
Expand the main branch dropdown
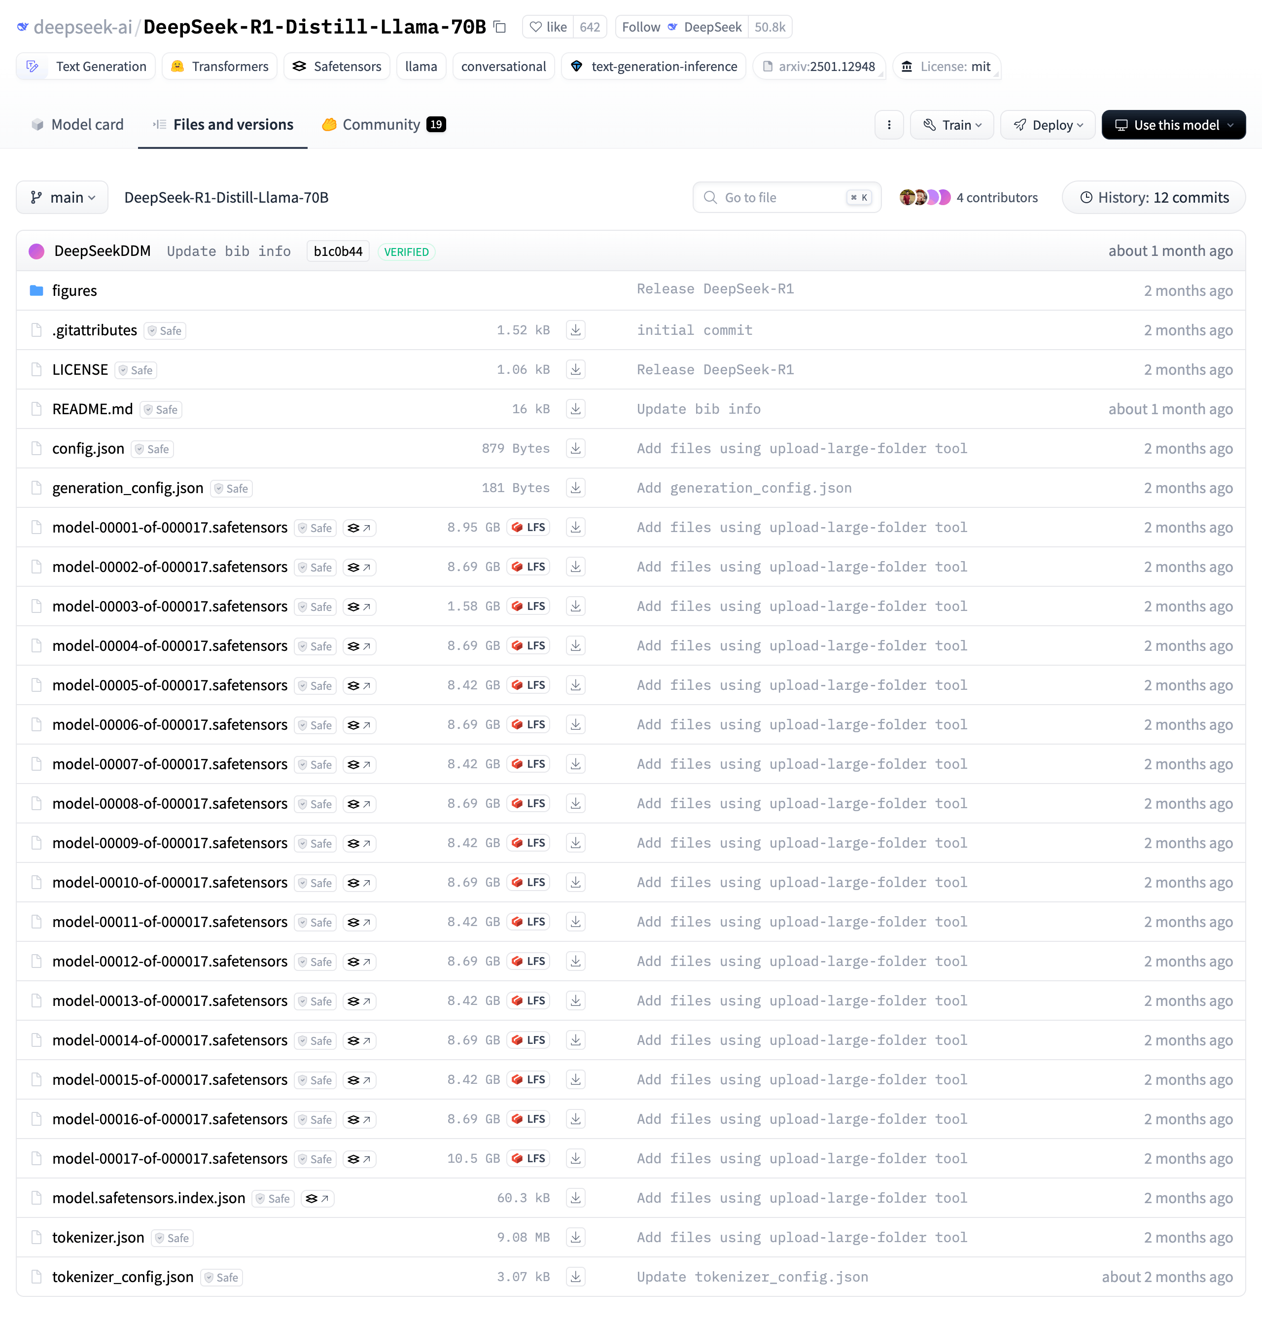click(x=62, y=197)
